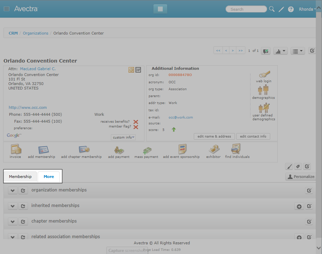Image resolution: width=322 pixels, height=254 pixels.
Task: Go to inherited memberships via arrow icon
Action: point(23,206)
